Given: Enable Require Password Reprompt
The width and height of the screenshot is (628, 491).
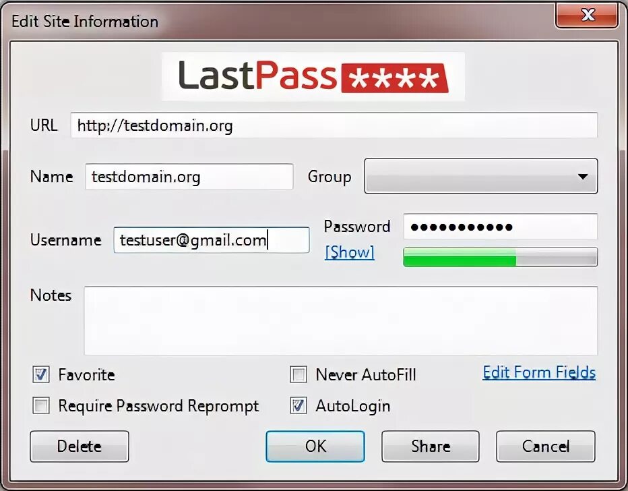Looking at the screenshot, I should [x=41, y=405].
